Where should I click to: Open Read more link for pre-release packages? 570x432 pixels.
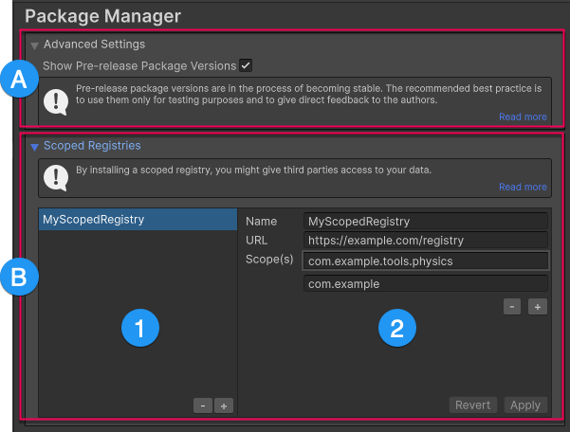point(523,117)
